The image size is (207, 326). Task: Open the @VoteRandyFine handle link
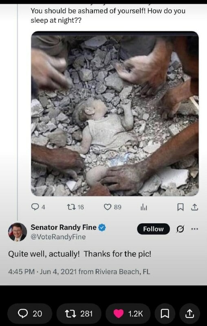(58, 237)
